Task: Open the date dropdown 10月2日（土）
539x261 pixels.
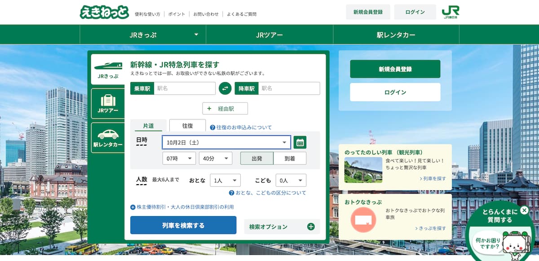Action: [x=226, y=142]
